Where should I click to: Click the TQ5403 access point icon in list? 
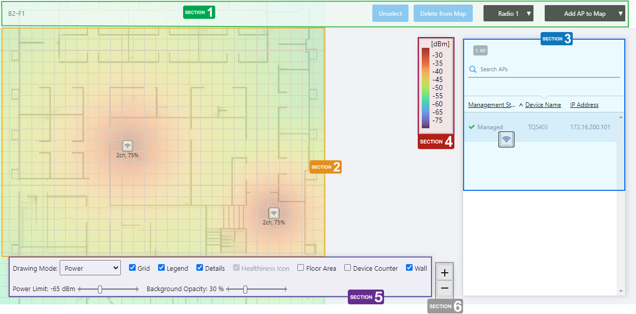click(506, 139)
